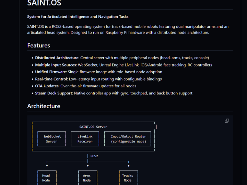Click the Architecture section heading

click(44, 106)
